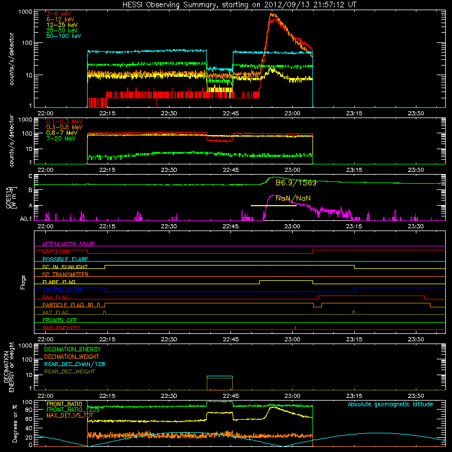Click the yellow flare interval bar in GOES panel
The image size is (452, 452).
coord(273,206)
